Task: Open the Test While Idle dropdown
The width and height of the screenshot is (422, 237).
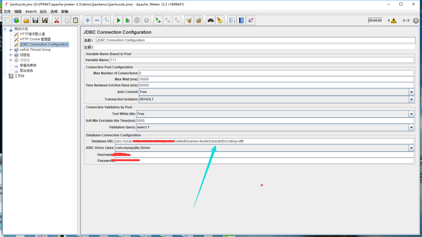Action: (x=411, y=114)
